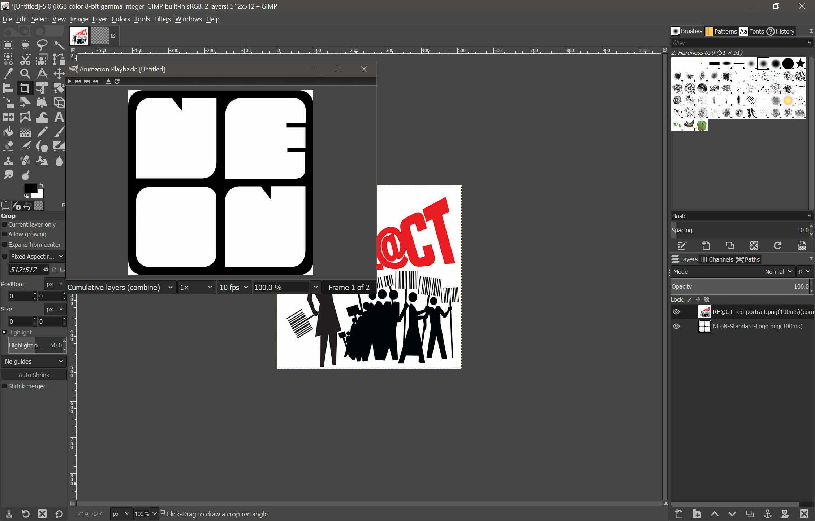Viewport: 815px width, 521px height.
Task: Open the Size units px dropdown
Action: [55, 309]
